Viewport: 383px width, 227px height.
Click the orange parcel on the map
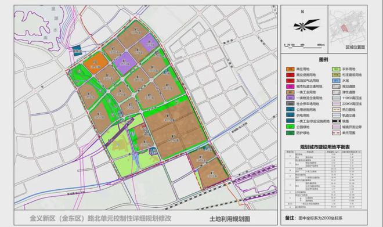coord(96,63)
